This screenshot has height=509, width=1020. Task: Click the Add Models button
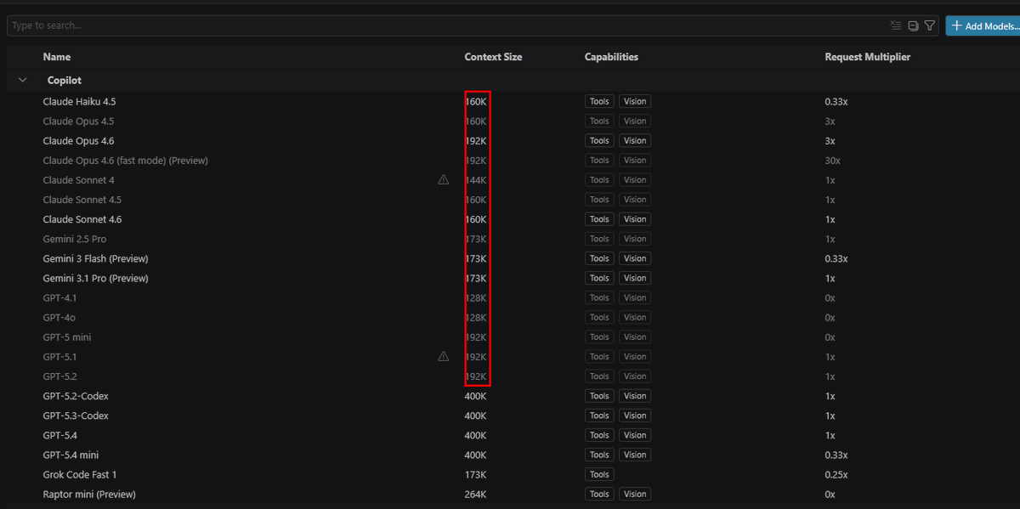point(983,25)
